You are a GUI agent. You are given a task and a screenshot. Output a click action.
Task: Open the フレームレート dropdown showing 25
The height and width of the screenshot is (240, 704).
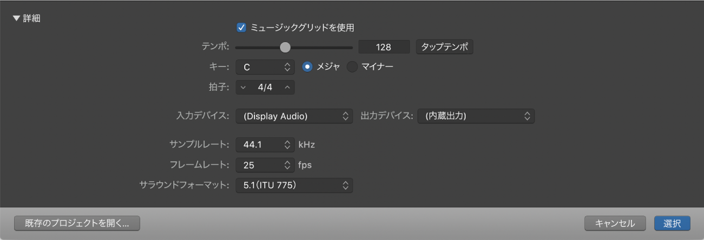(265, 165)
